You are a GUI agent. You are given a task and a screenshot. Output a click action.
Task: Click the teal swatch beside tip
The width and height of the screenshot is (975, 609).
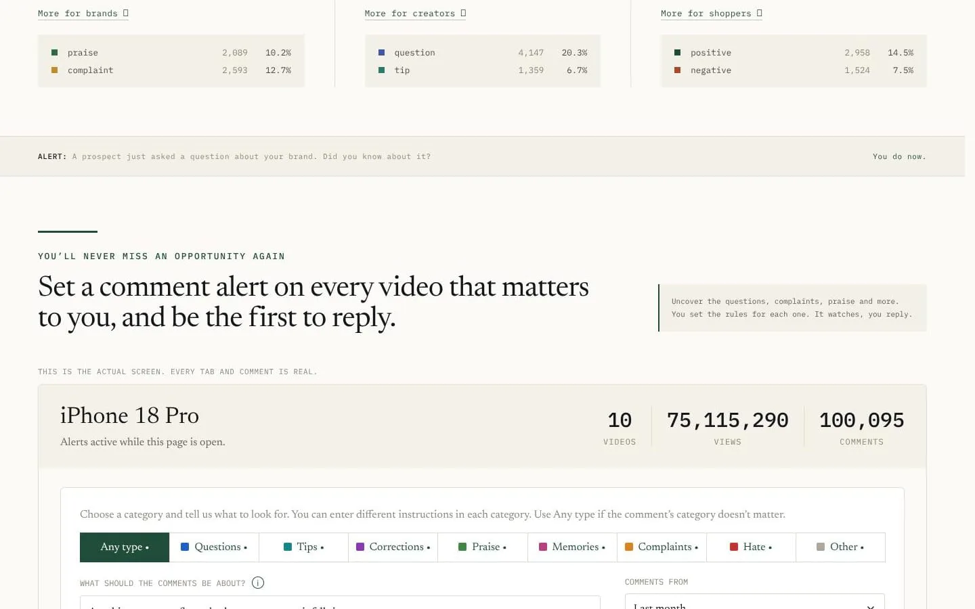point(382,70)
